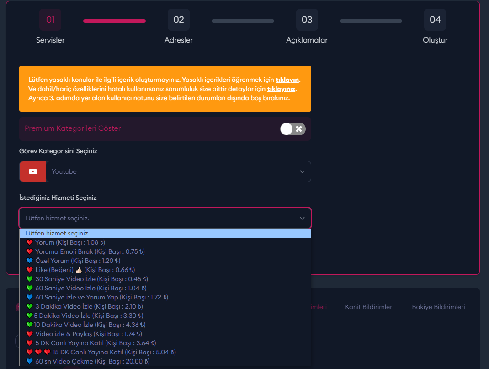The width and height of the screenshot is (489, 369).
Task: Click the Görev Kategorisini Seçiniz label
Action: tap(58, 151)
